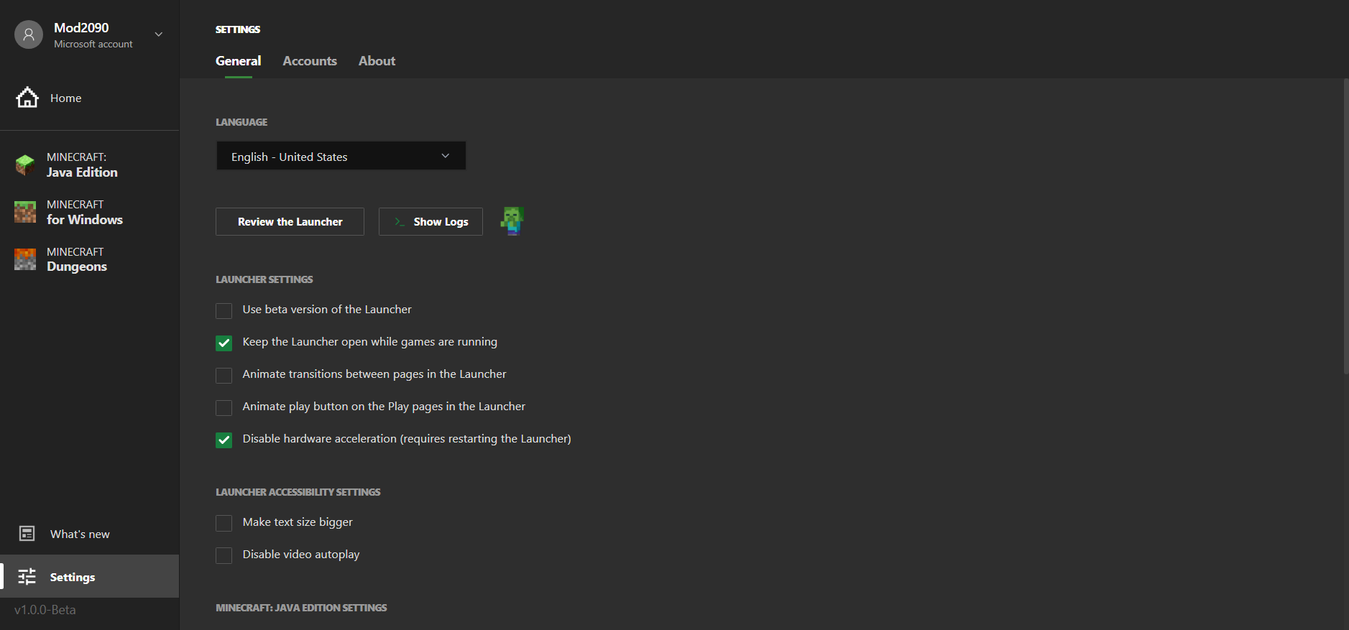
Task: Click the Review the Launcher button
Action: tap(290, 221)
